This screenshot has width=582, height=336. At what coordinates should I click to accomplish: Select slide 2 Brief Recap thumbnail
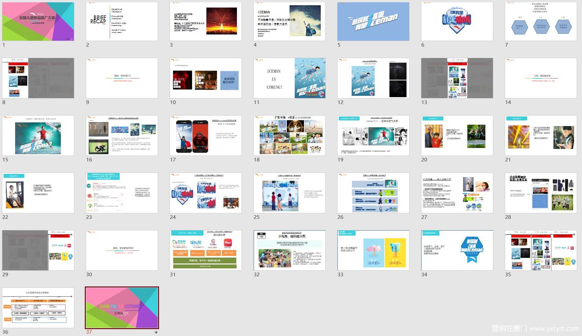(x=122, y=21)
